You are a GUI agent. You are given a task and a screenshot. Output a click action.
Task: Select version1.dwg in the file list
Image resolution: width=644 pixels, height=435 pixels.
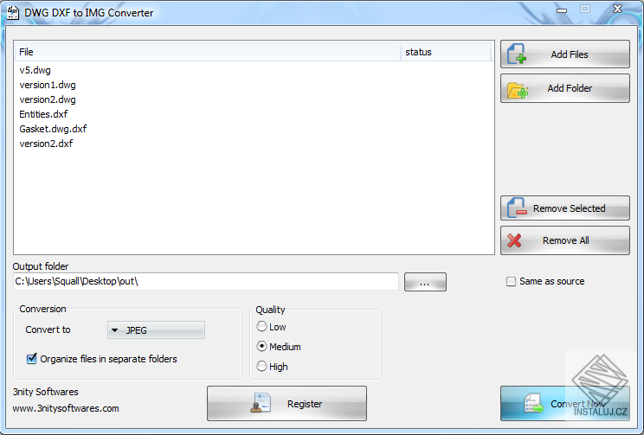pos(48,85)
